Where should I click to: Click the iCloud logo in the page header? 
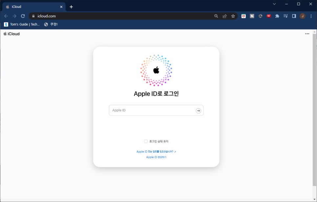(x=11, y=34)
